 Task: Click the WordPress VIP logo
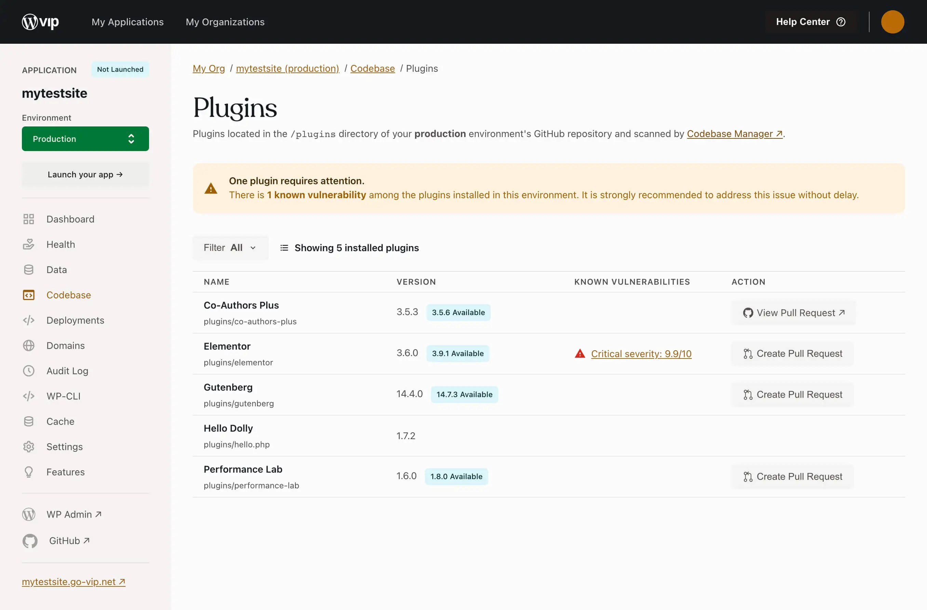pyautogui.click(x=41, y=22)
